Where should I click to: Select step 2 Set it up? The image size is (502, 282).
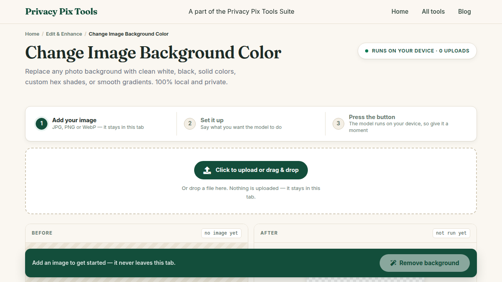click(x=251, y=124)
